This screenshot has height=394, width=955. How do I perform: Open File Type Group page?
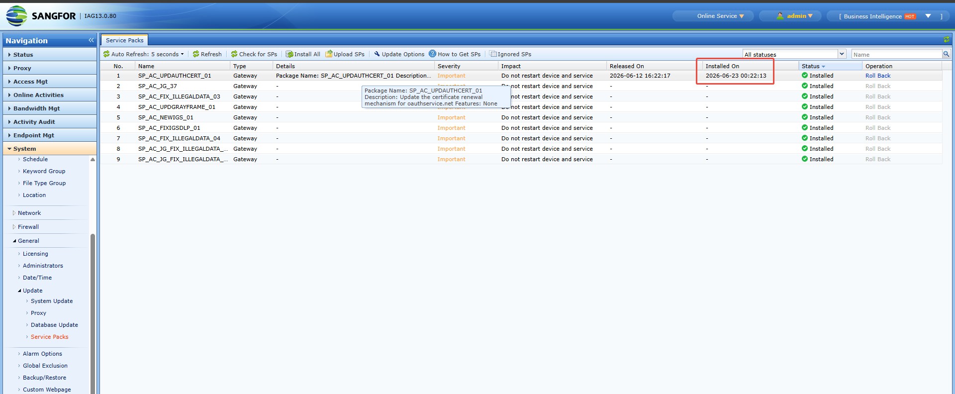[44, 183]
